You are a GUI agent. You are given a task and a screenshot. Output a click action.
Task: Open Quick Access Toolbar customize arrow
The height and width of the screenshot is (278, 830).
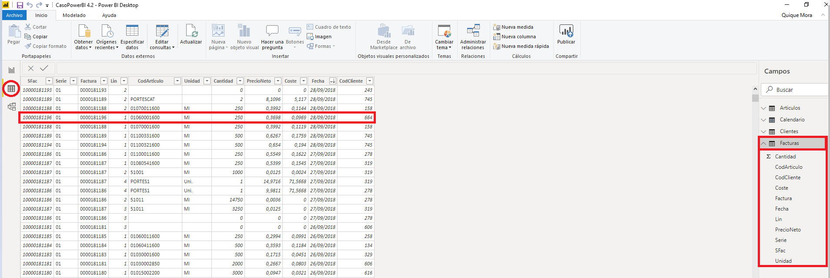coord(47,6)
